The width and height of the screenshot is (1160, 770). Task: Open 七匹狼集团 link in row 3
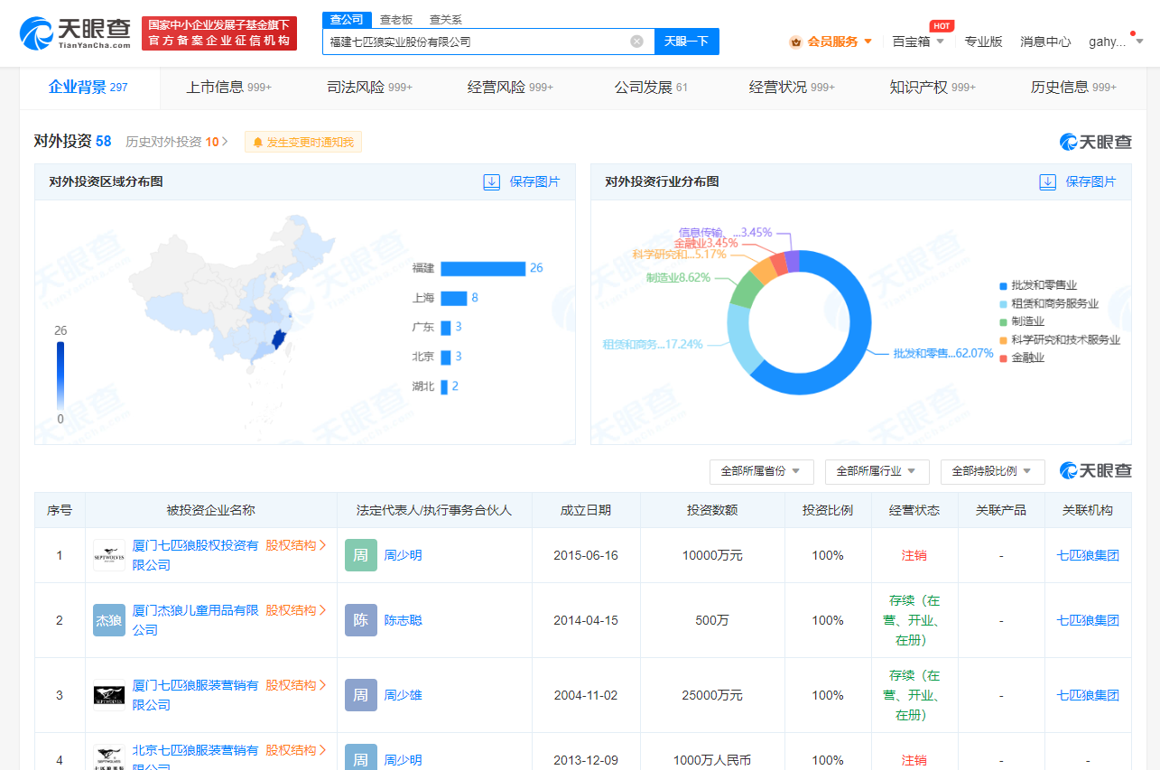pos(1088,695)
